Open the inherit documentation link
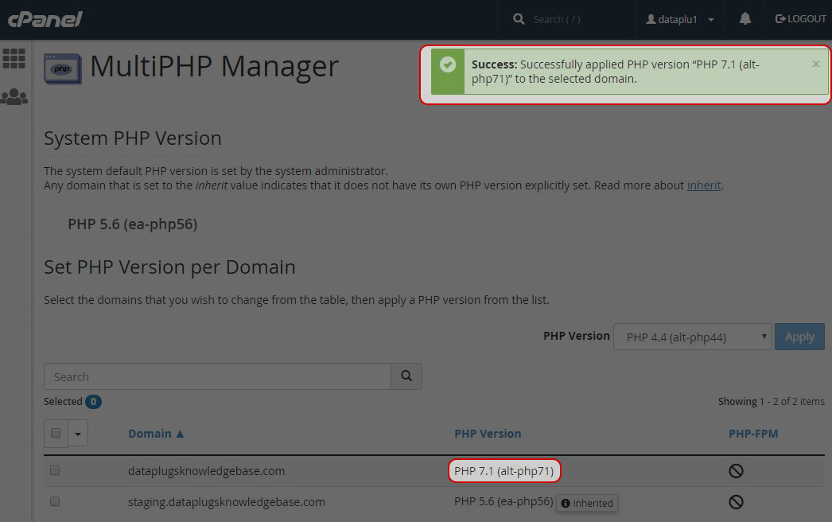Viewport: 832px width, 522px height. coord(703,185)
